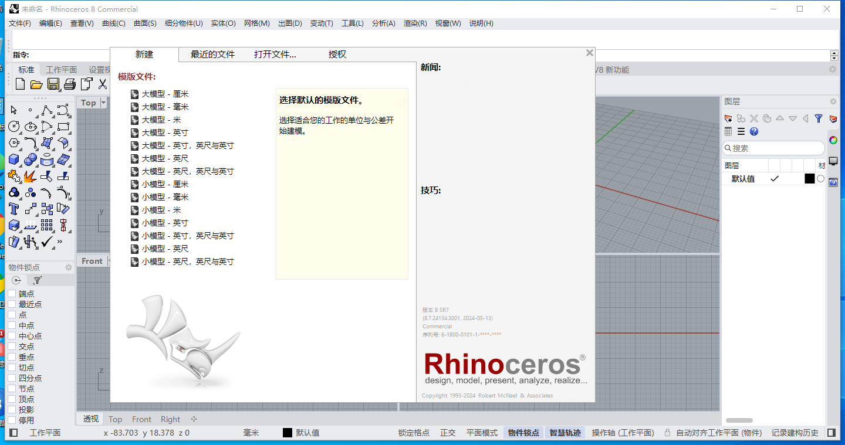
Task: Add new viewport tab with plus icon
Action: pos(194,419)
